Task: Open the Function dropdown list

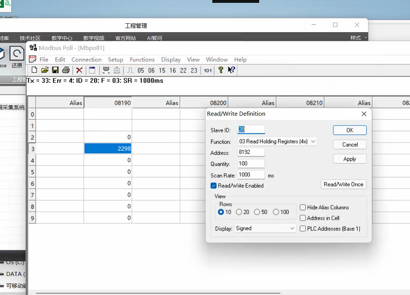Action: (277, 141)
